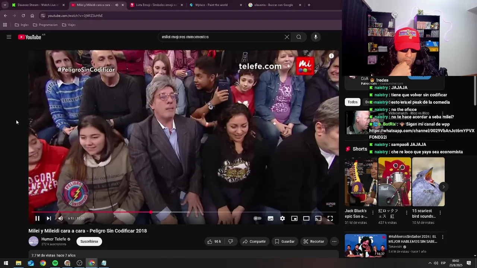
Task: Click the browser address bar URL
Action: (x=75, y=16)
